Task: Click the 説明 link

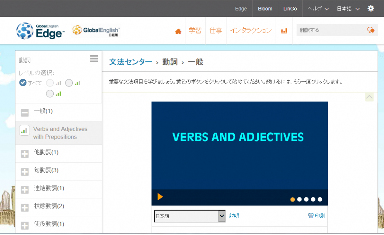Action: [234, 216]
